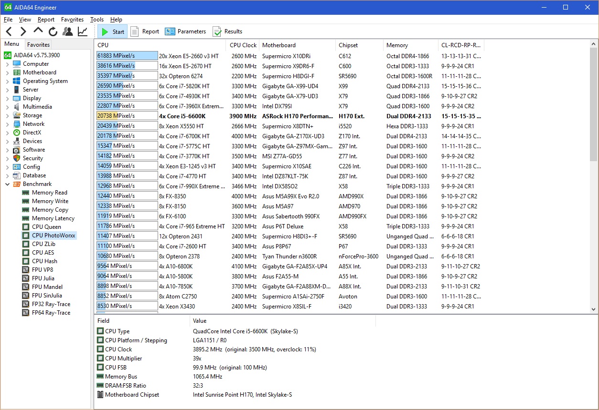Click the Refresh toolbar icon

point(53,32)
